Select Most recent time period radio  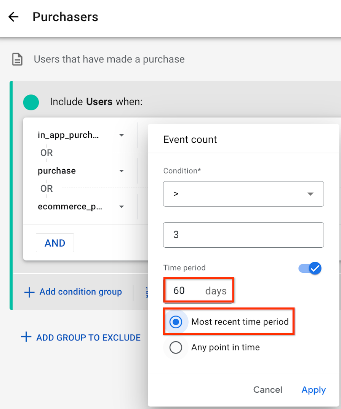coord(176,322)
